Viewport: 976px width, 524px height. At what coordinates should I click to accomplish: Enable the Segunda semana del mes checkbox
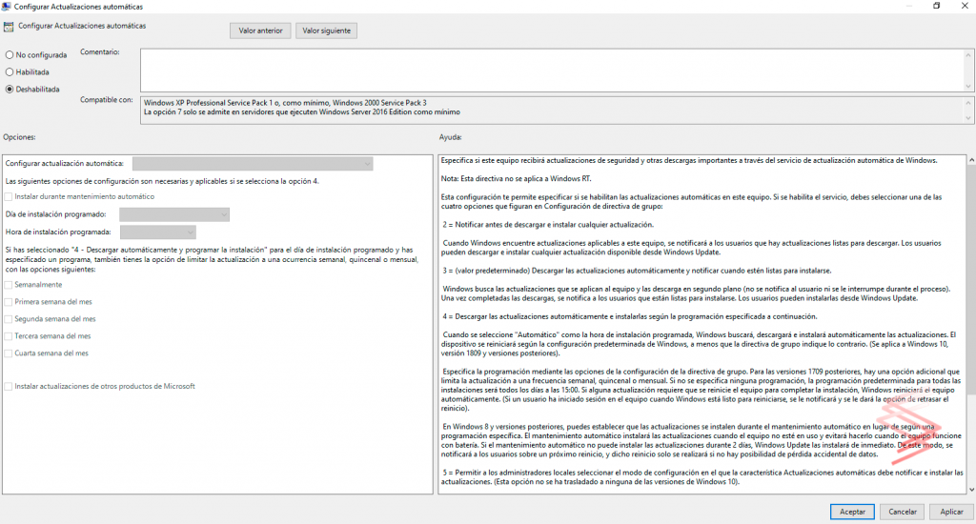[x=8, y=318]
